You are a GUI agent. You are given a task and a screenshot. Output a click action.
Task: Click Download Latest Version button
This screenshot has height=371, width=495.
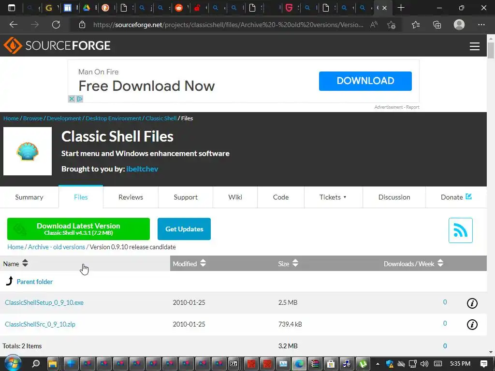tap(78, 229)
